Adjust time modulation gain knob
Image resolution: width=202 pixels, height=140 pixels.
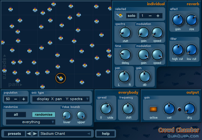click(143, 54)
